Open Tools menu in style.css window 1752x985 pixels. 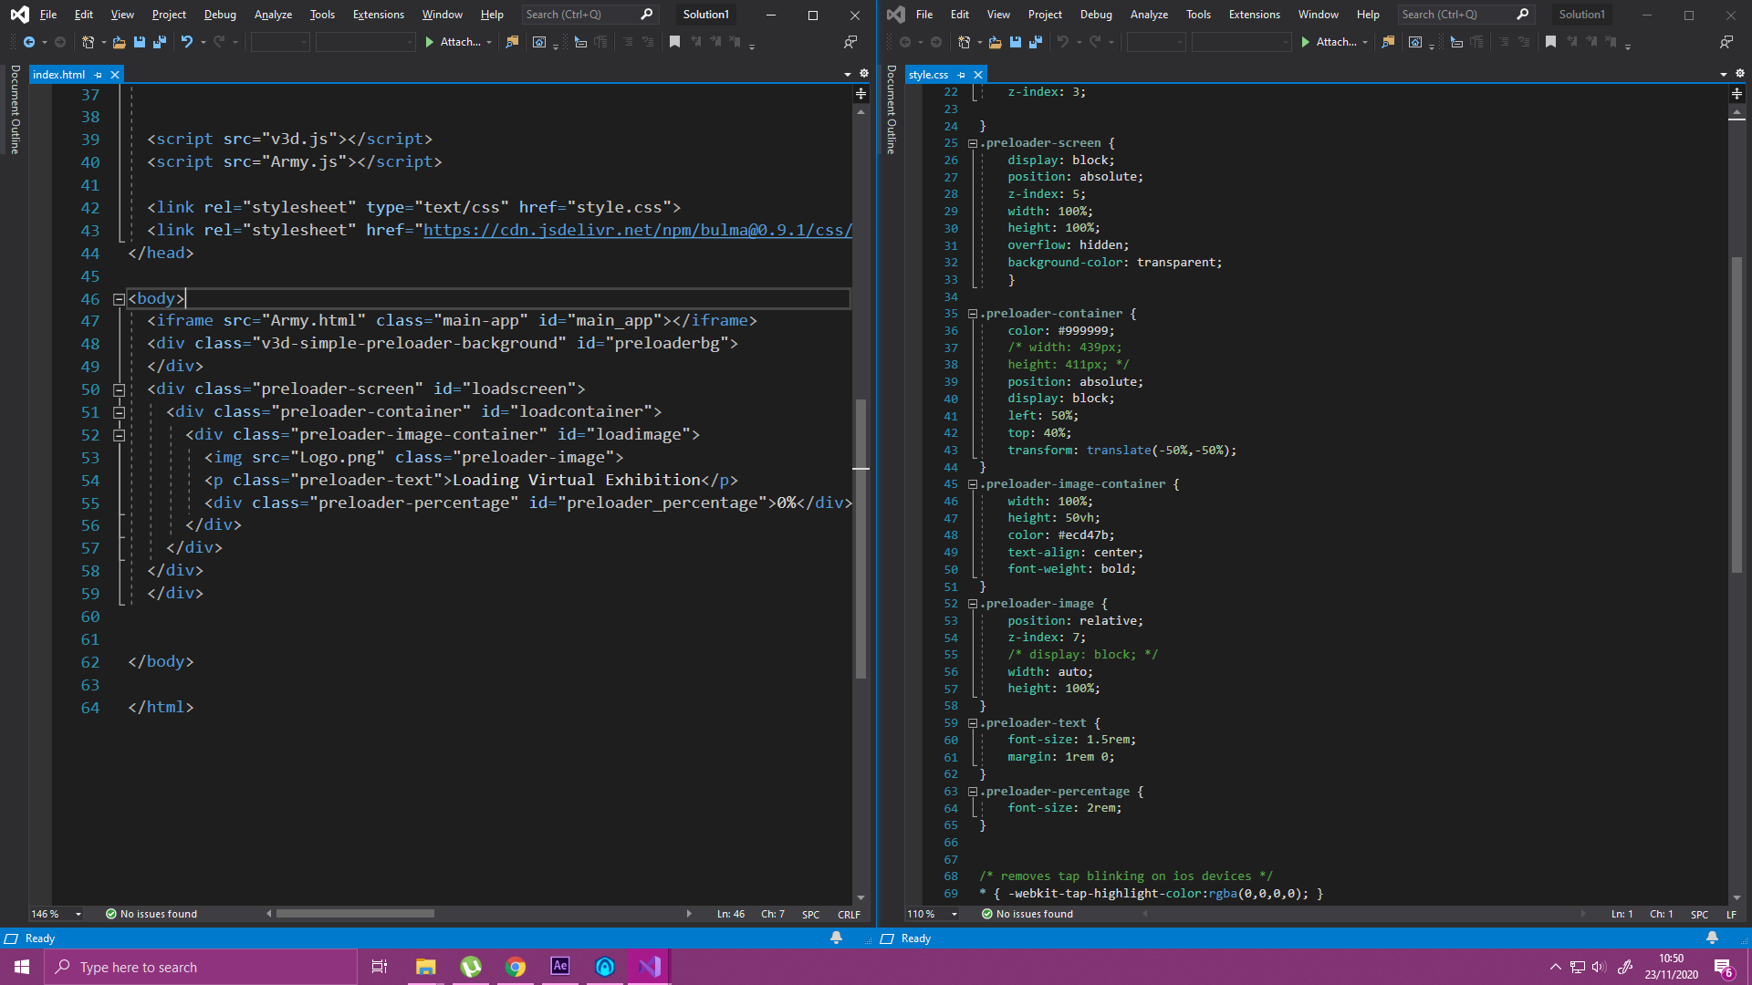pyautogui.click(x=1198, y=15)
